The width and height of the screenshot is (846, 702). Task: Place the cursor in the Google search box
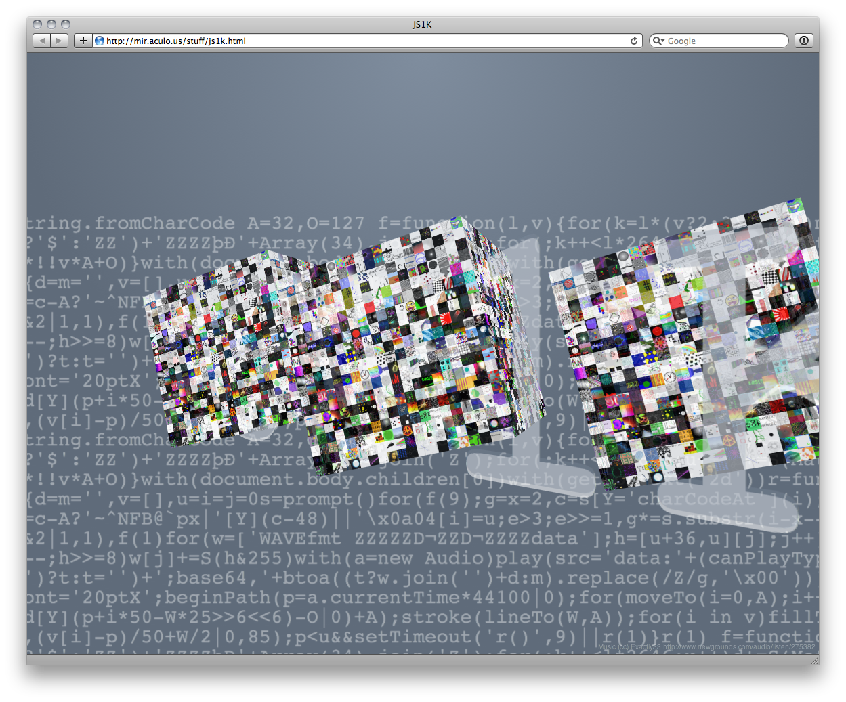pyautogui.click(x=725, y=41)
